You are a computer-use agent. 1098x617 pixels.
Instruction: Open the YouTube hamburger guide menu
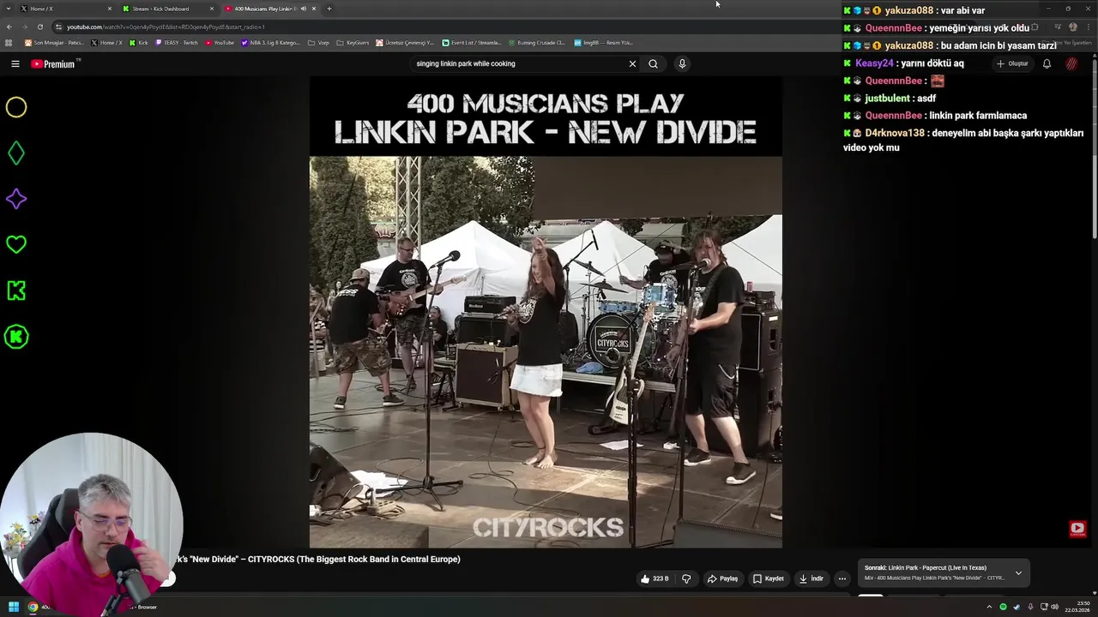[x=15, y=63]
